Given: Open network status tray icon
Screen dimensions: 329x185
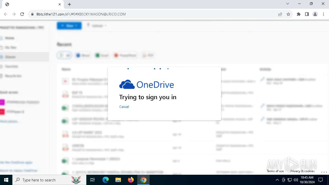Looking at the screenshot, I should pos(290,180).
